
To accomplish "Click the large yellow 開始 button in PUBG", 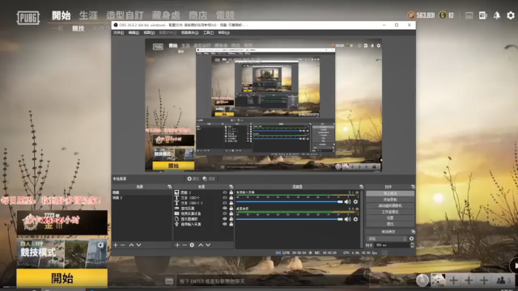I will pos(62,278).
